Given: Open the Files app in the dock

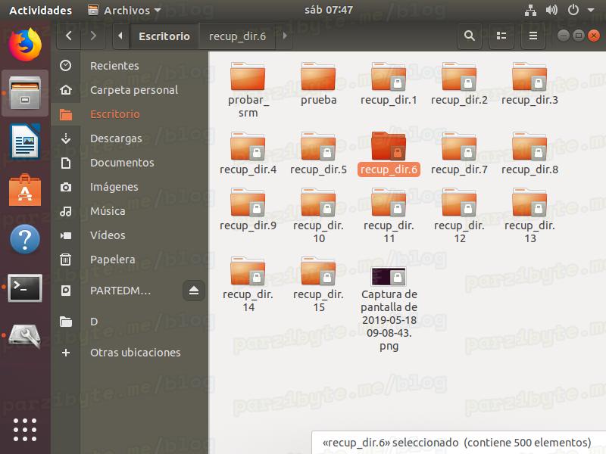Looking at the screenshot, I should (x=25, y=93).
